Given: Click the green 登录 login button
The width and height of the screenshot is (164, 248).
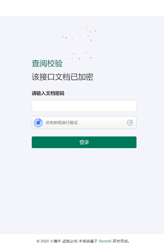Looking at the screenshot, I should pyautogui.click(x=84, y=142).
